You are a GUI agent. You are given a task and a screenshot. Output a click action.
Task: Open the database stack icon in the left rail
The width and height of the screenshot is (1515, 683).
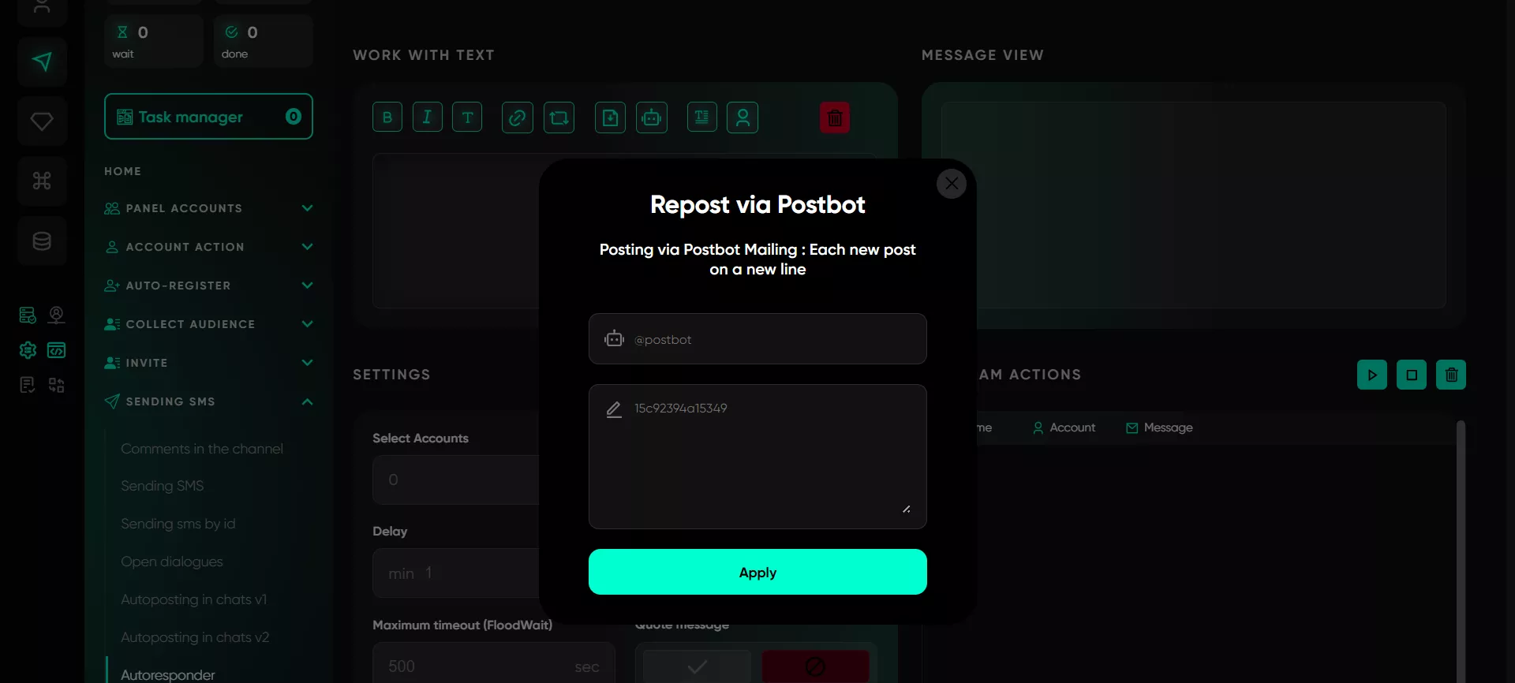42,241
